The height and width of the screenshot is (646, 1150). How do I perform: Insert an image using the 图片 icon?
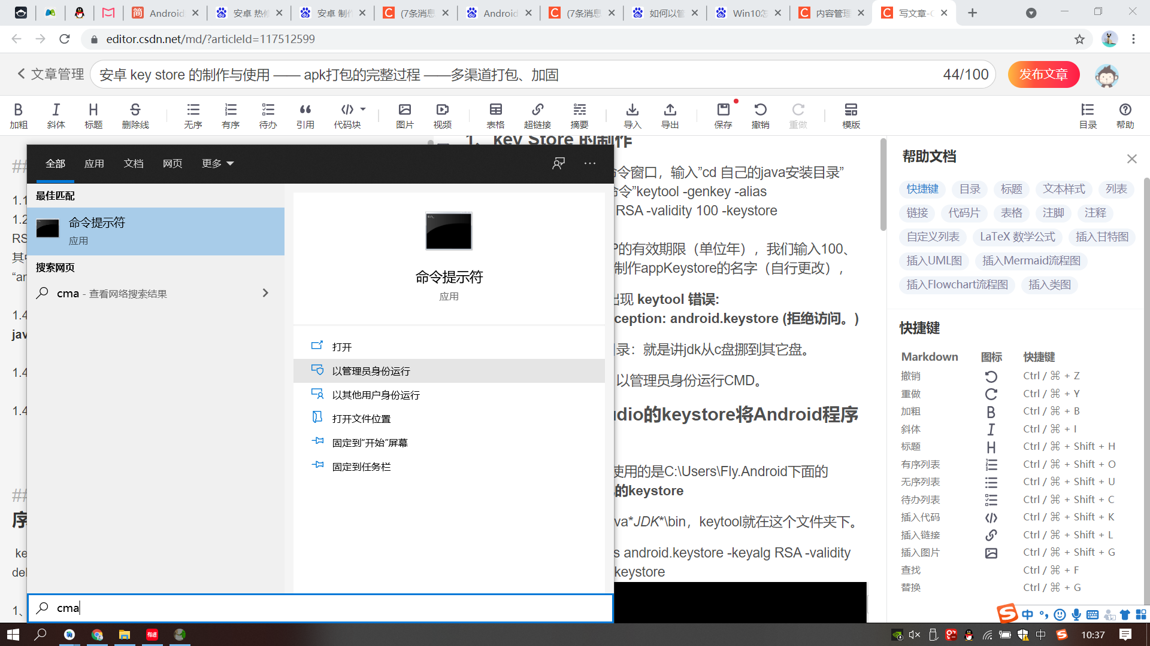click(404, 115)
